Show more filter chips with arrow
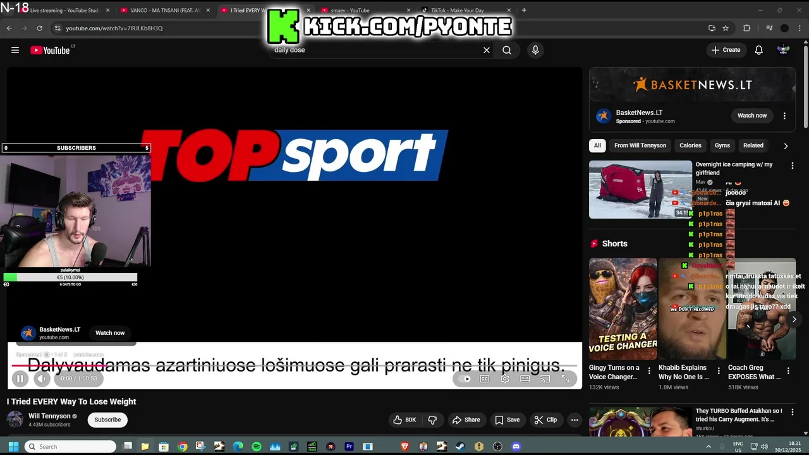The height and width of the screenshot is (455, 809). (x=786, y=145)
